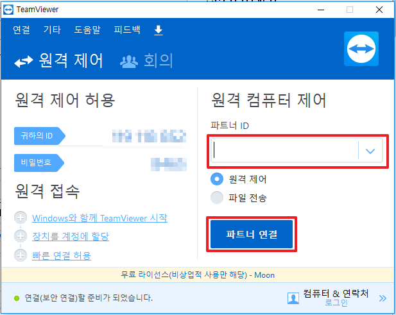Click the green connection status dot

pos(17,298)
